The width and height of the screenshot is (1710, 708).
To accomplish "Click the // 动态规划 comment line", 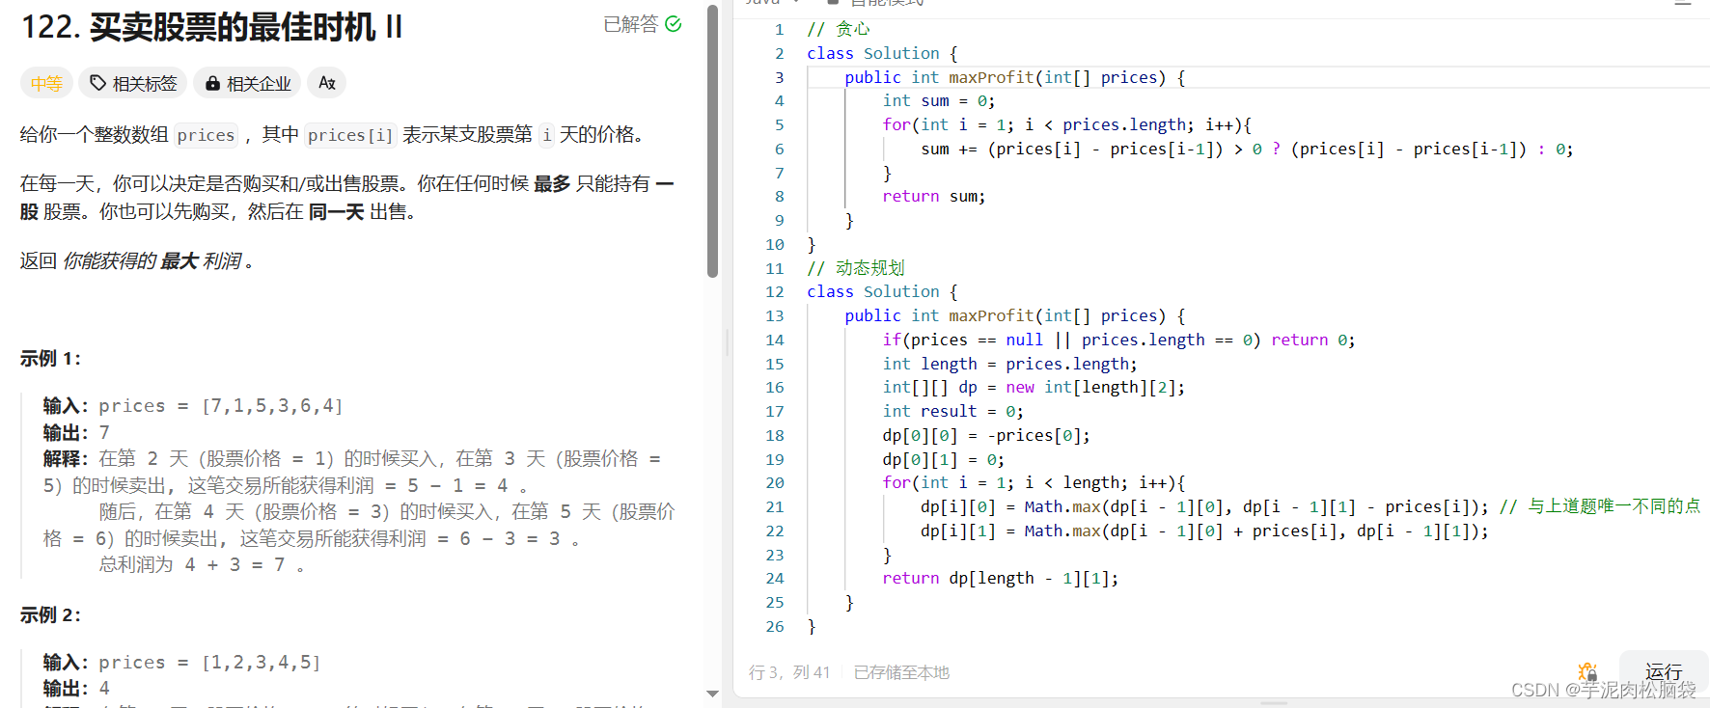I will [856, 268].
